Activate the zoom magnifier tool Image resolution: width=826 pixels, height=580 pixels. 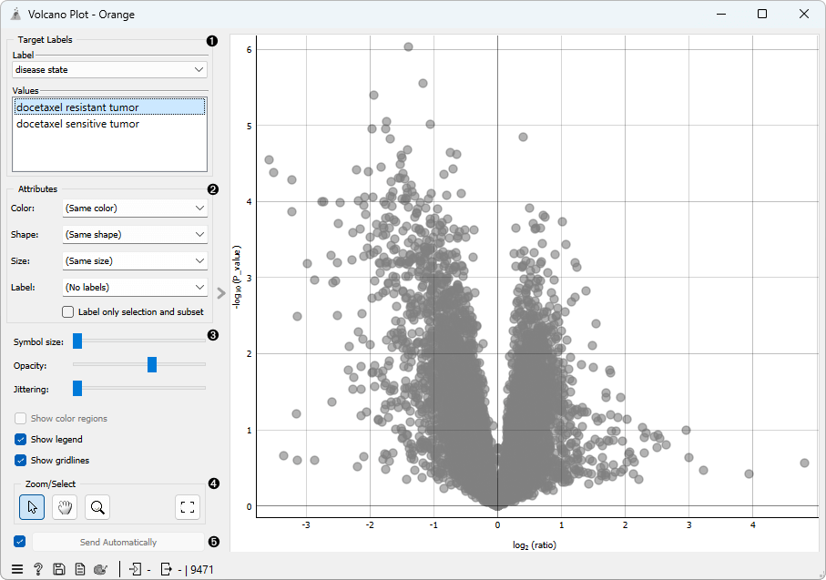point(97,507)
